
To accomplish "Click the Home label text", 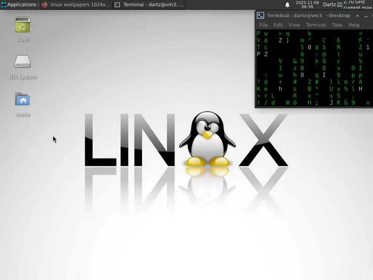I will (x=23, y=114).
